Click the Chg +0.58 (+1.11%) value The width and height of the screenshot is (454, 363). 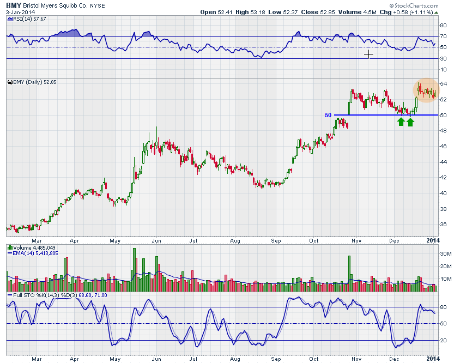(406, 12)
